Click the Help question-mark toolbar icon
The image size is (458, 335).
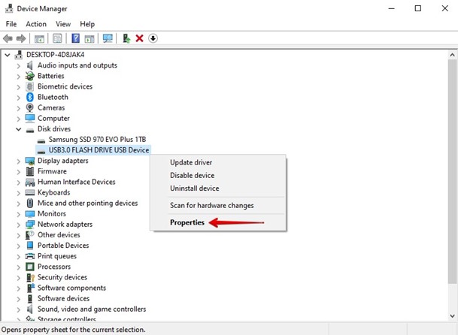(75, 38)
